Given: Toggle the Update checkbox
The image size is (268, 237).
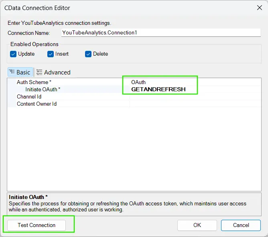Looking at the screenshot, I should [13, 54].
